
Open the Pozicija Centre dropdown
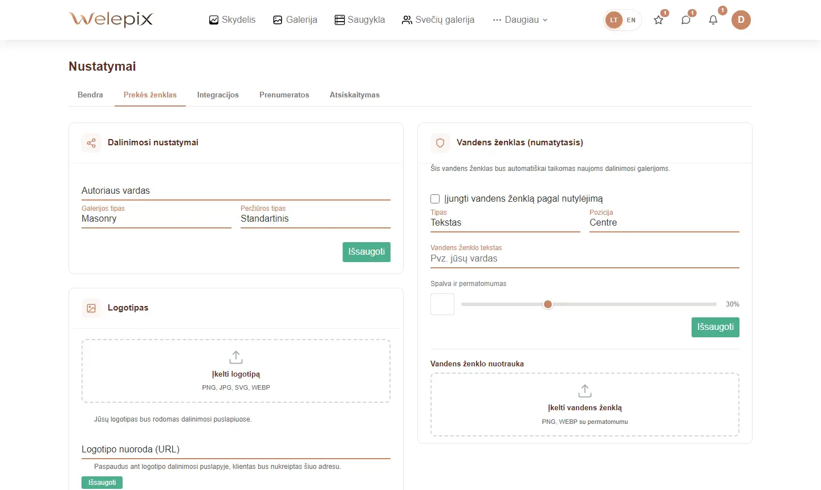coord(664,220)
